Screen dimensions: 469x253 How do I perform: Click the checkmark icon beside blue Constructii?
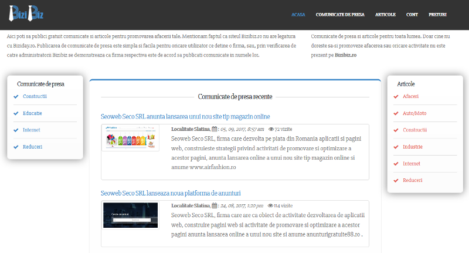pos(16,96)
